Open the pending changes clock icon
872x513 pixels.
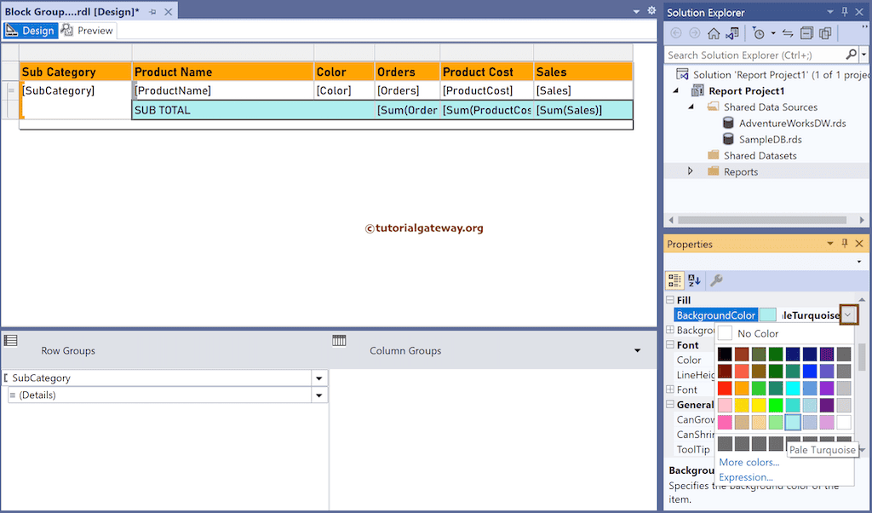tap(759, 32)
